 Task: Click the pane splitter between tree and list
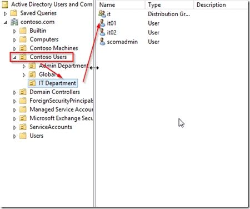click(x=94, y=104)
